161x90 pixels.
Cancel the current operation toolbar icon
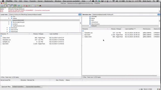(24, 6)
